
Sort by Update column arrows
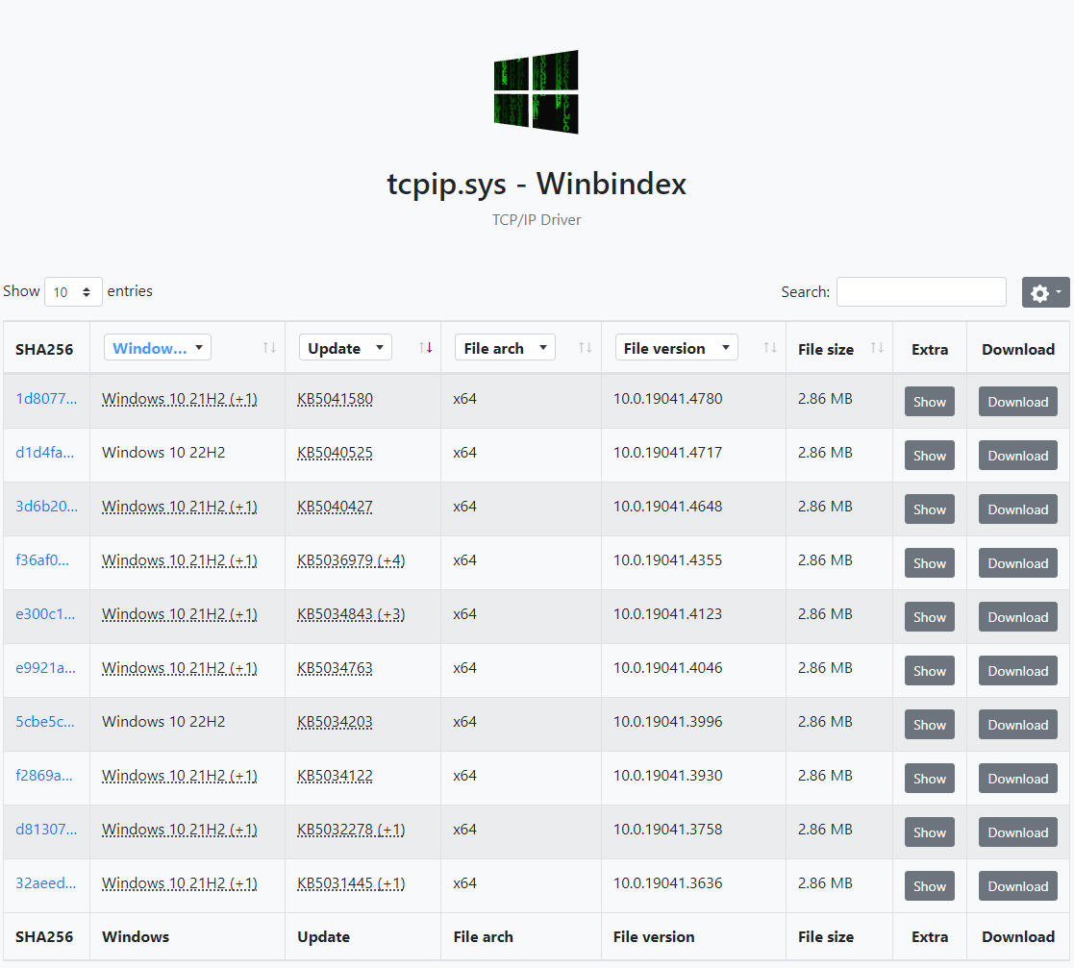click(x=425, y=348)
